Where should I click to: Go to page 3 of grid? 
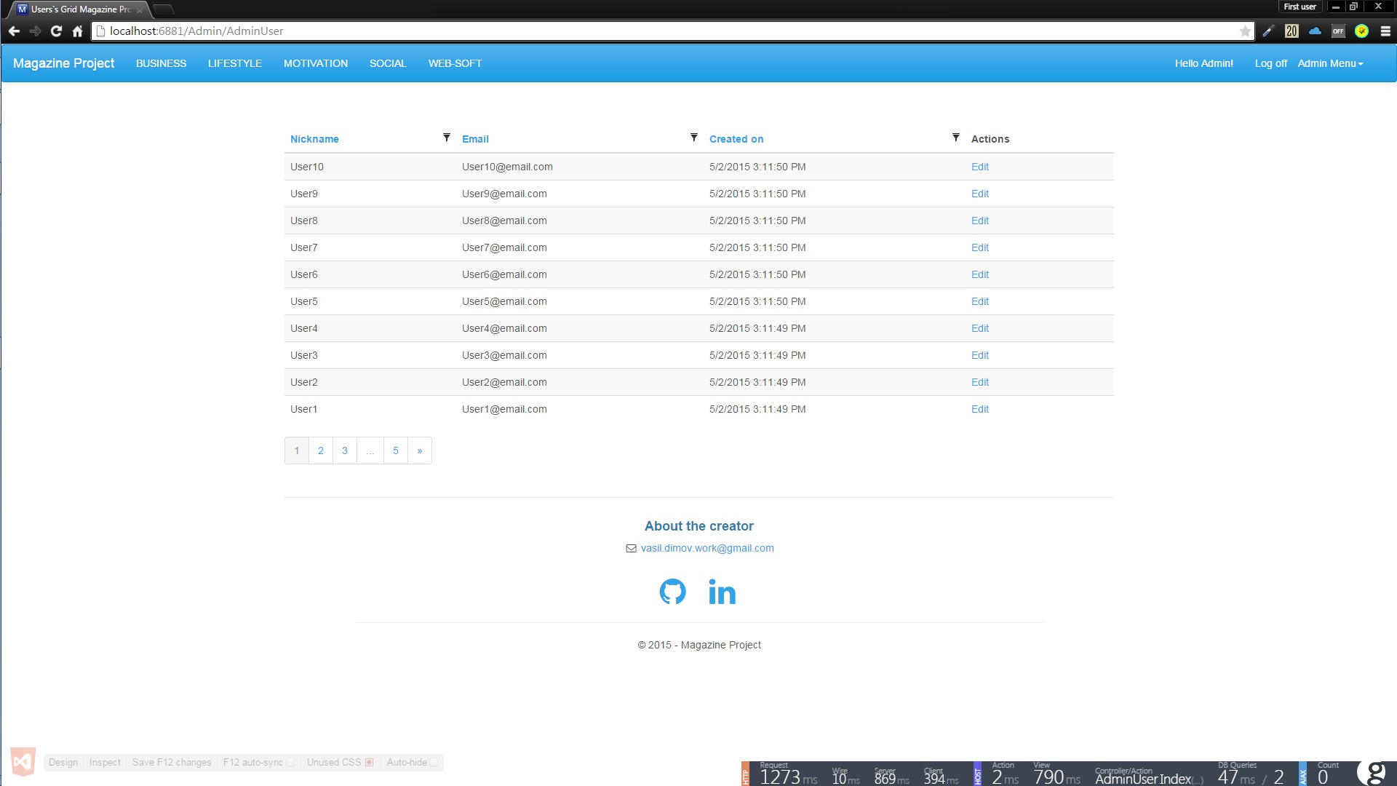point(345,450)
